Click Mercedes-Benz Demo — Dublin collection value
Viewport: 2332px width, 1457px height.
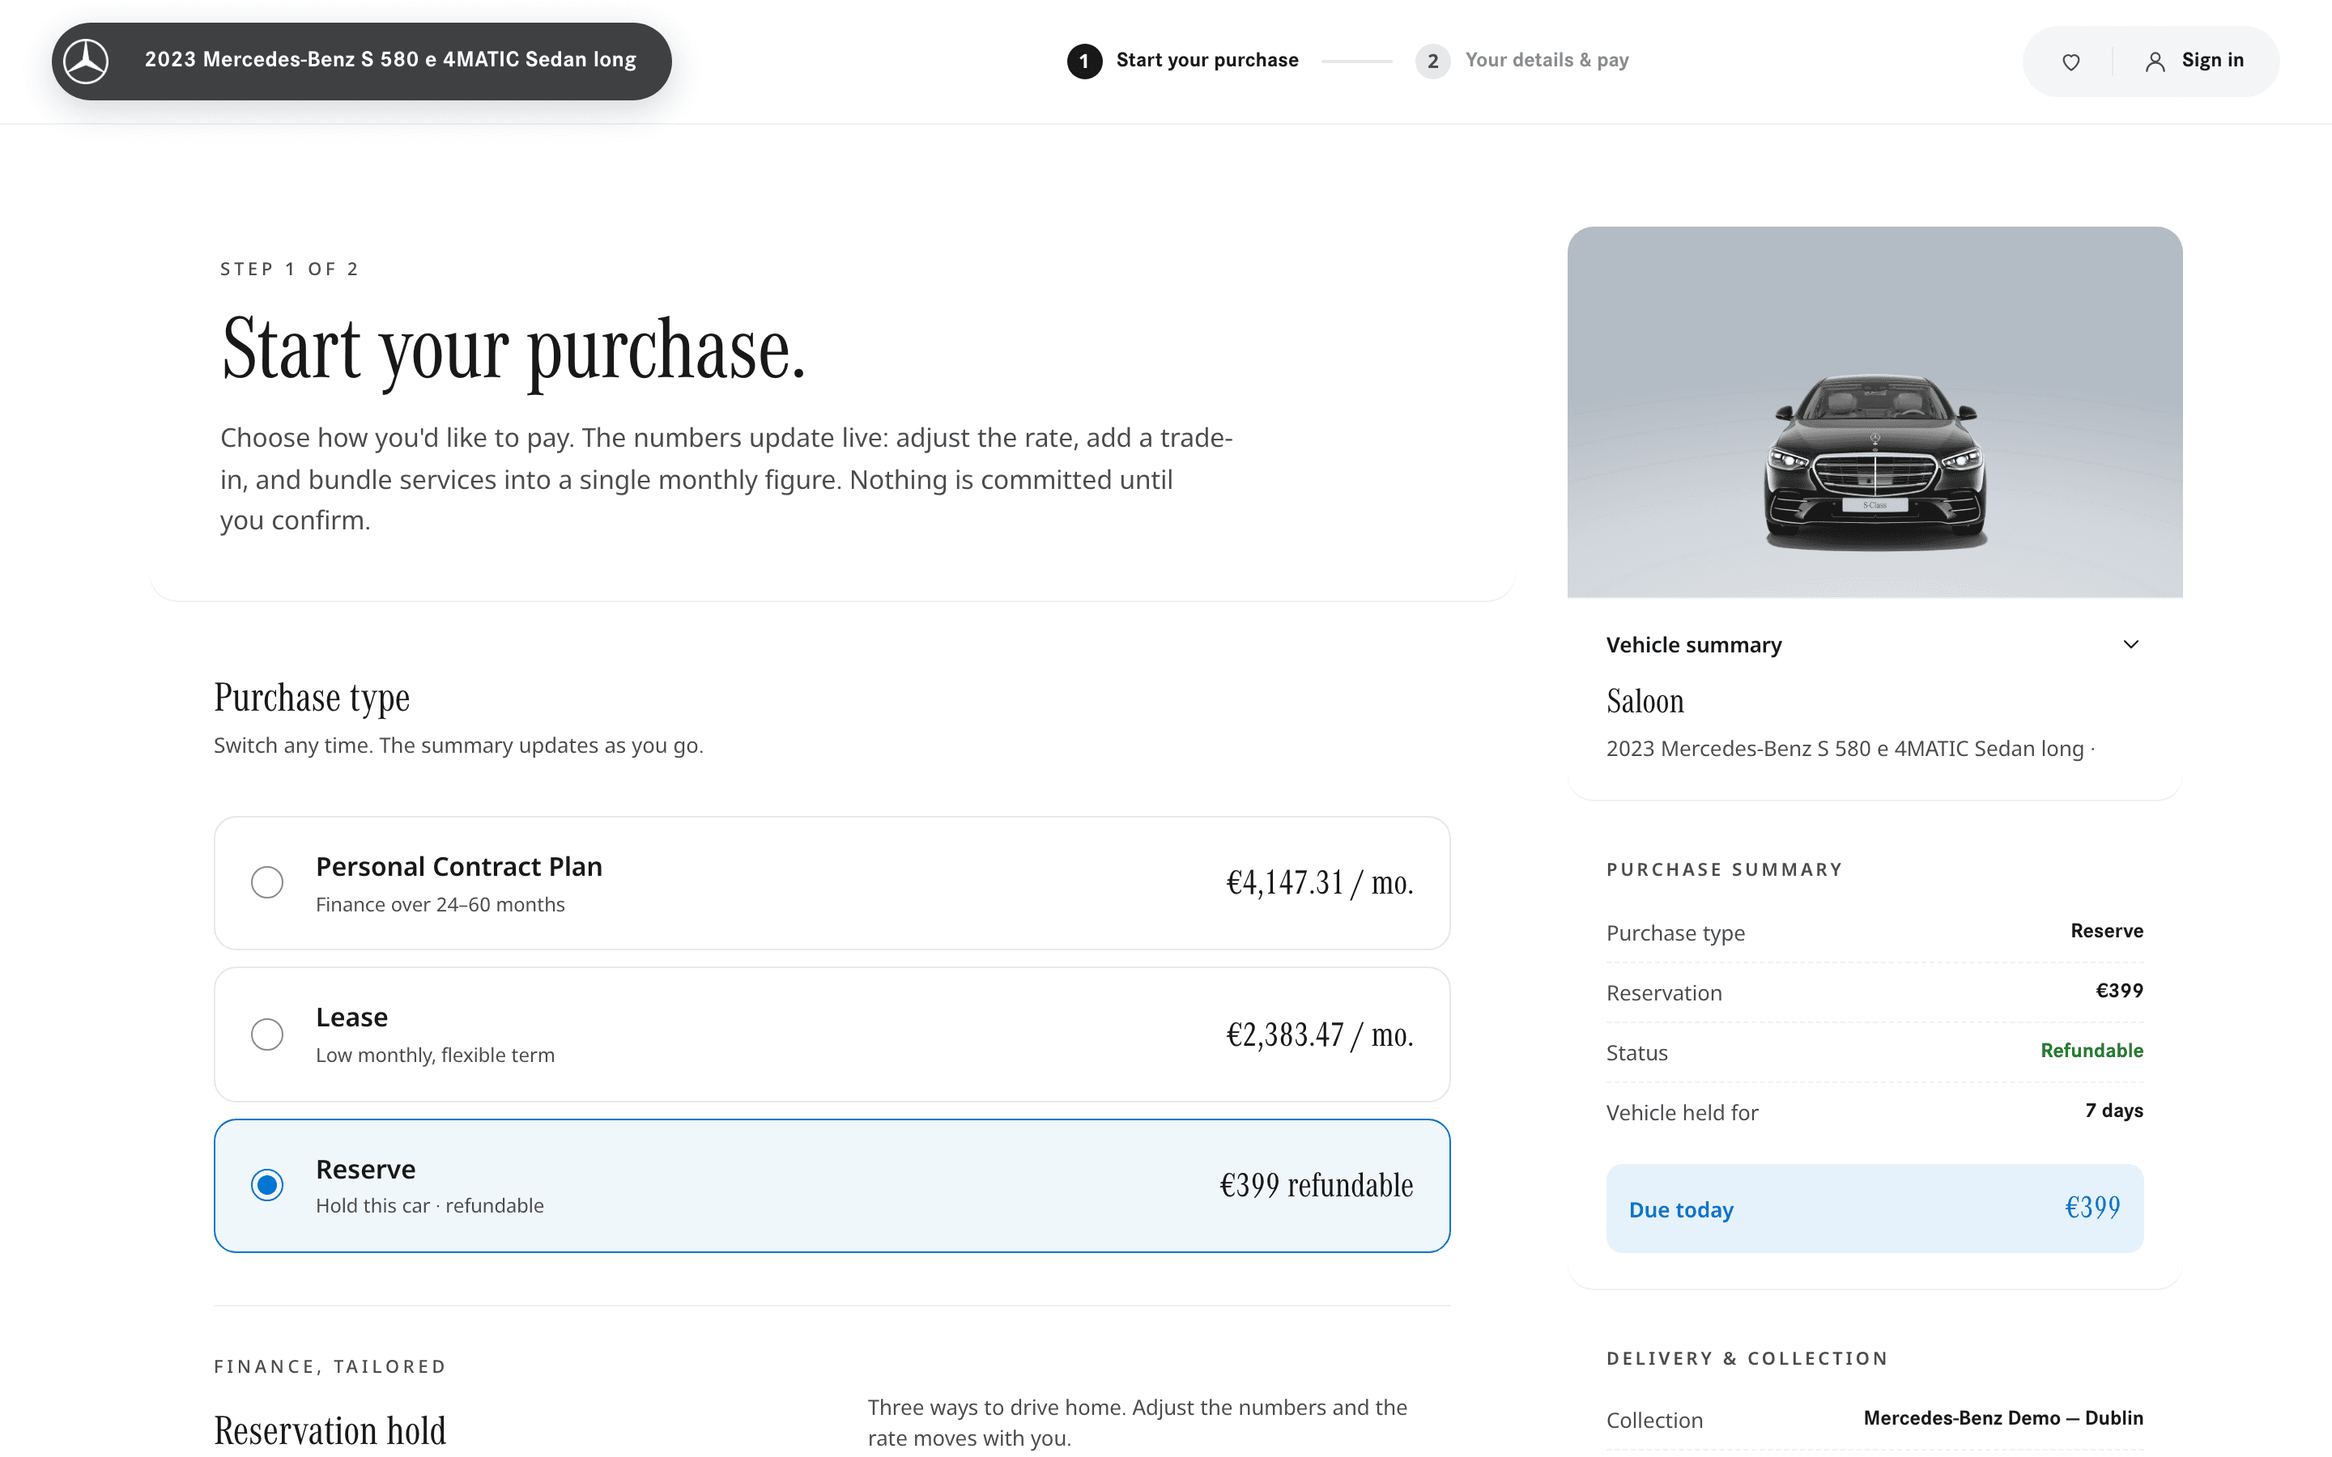2003,1417
